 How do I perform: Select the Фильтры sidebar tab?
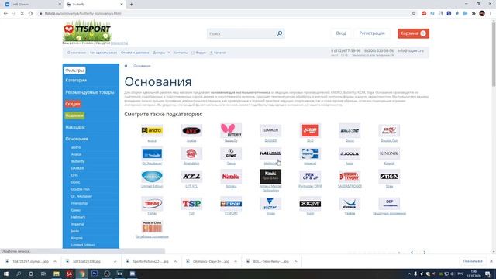[x=74, y=71]
